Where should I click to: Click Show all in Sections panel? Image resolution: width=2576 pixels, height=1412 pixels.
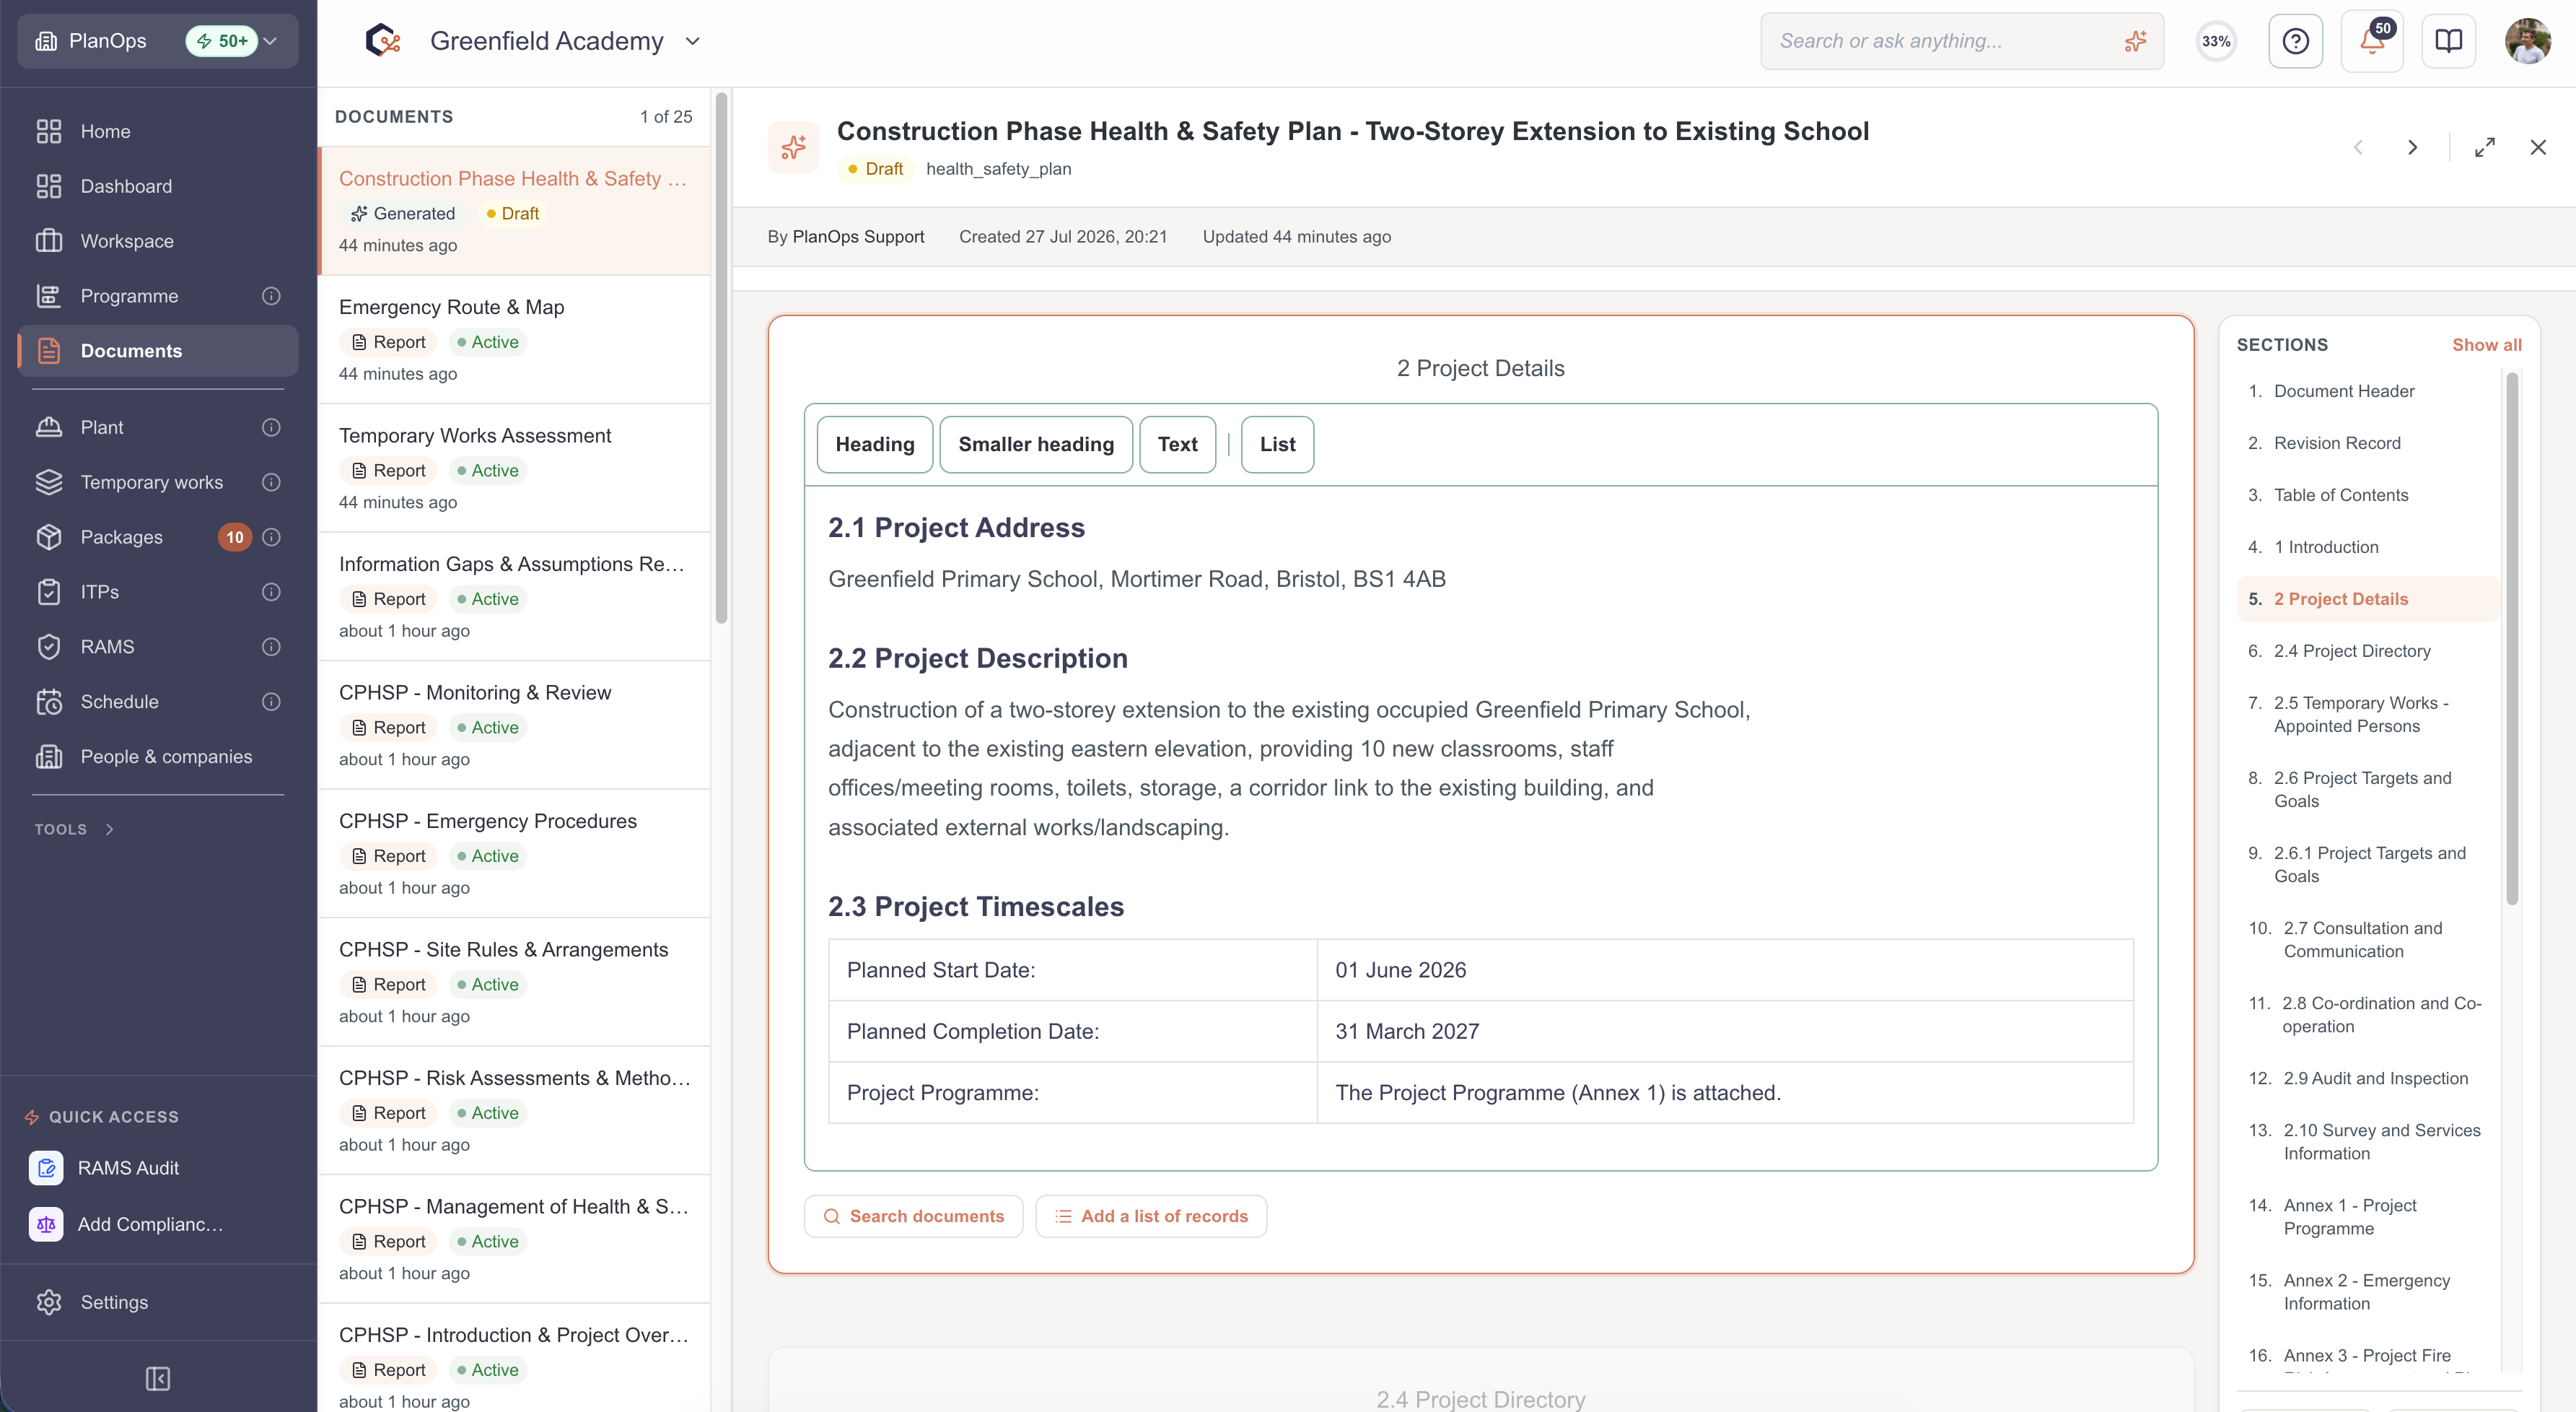click(2486, 344)
